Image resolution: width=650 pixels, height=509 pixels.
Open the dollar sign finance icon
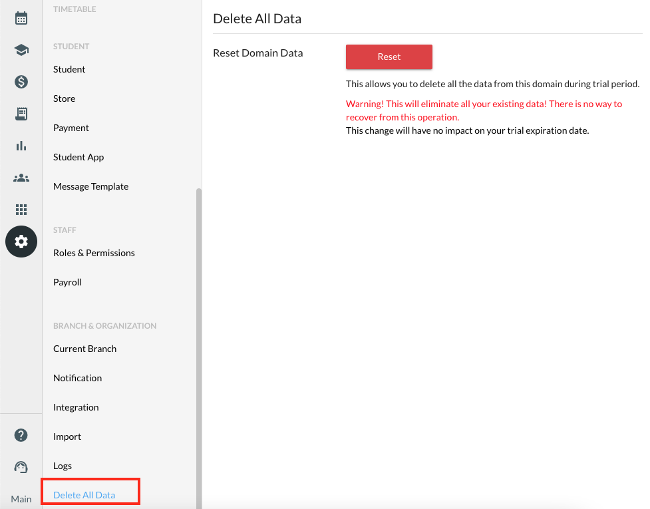(x=21, y=82)
